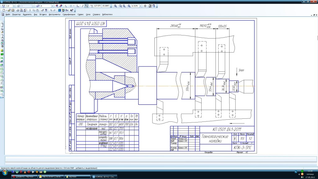Open the Сервис menu
Screen dimensions: 318x179
80,15
